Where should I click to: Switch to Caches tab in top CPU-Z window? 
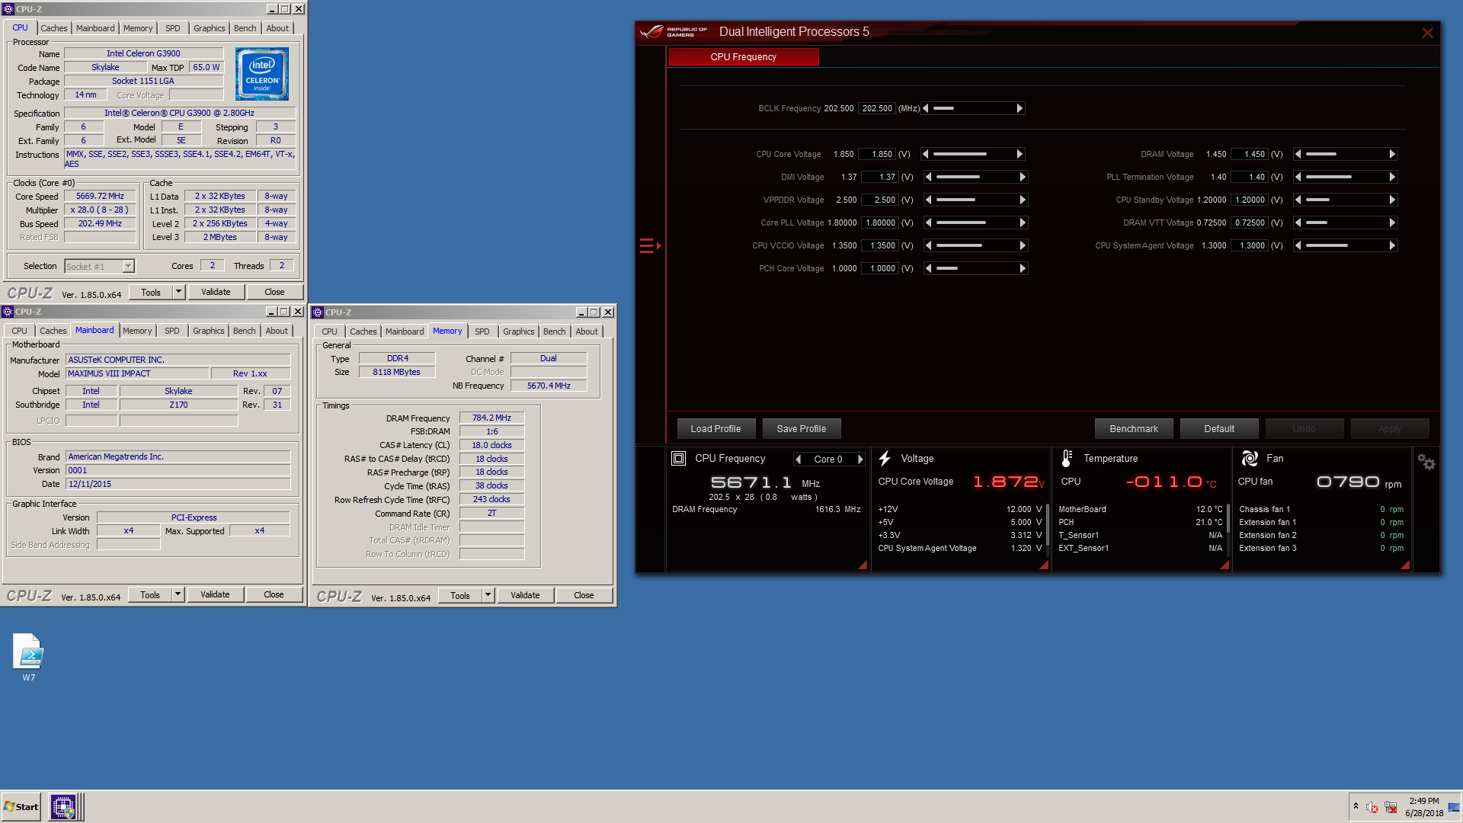[54, 28]
